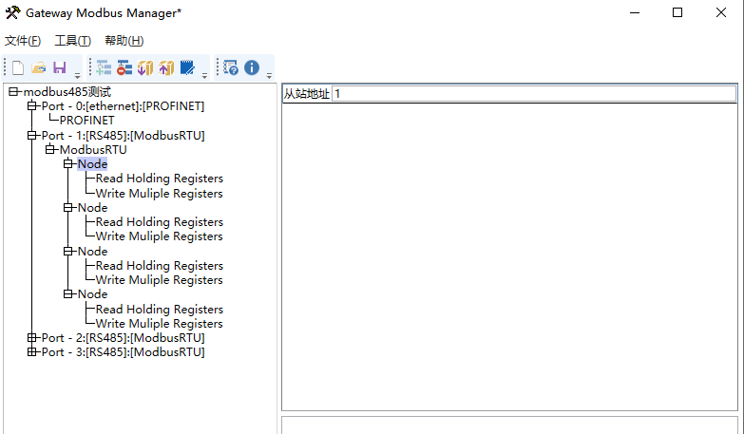Delete tree node using red minus icon
744x434 pixels.
124,67
